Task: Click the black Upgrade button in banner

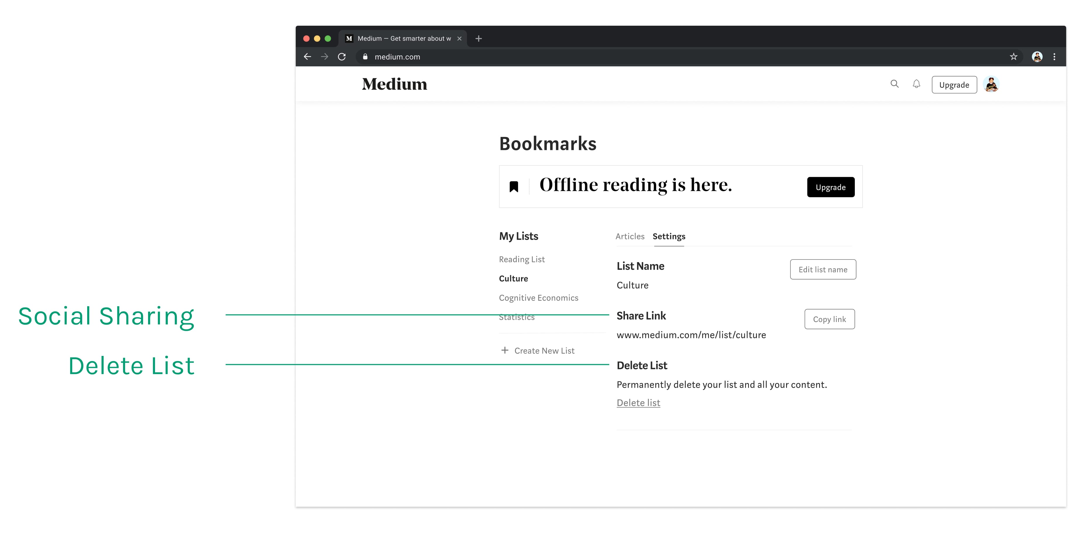Action: (x=830, y=187)
